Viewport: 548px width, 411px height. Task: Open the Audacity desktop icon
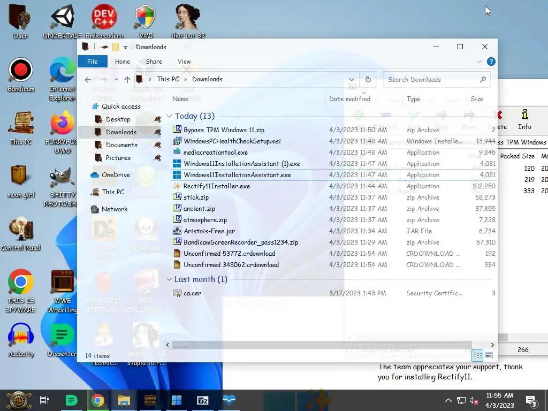pos(21,340)
